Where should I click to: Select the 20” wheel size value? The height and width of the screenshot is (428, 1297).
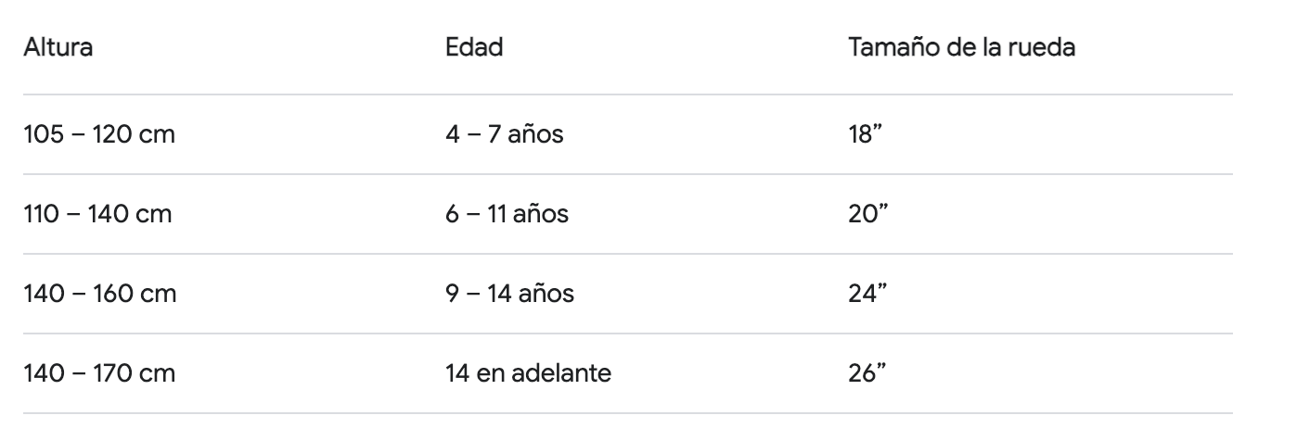870,215
